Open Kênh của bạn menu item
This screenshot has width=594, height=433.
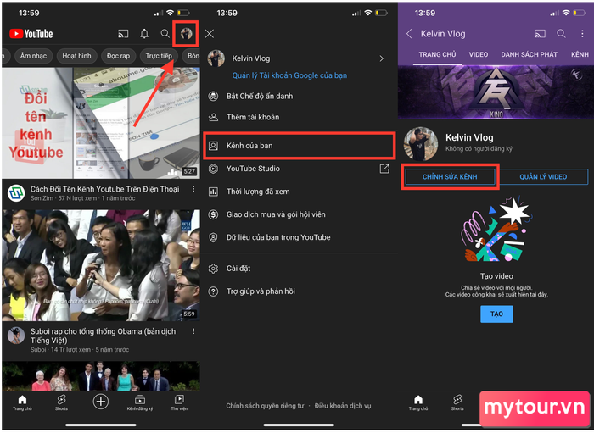click(x=300, y=146)
